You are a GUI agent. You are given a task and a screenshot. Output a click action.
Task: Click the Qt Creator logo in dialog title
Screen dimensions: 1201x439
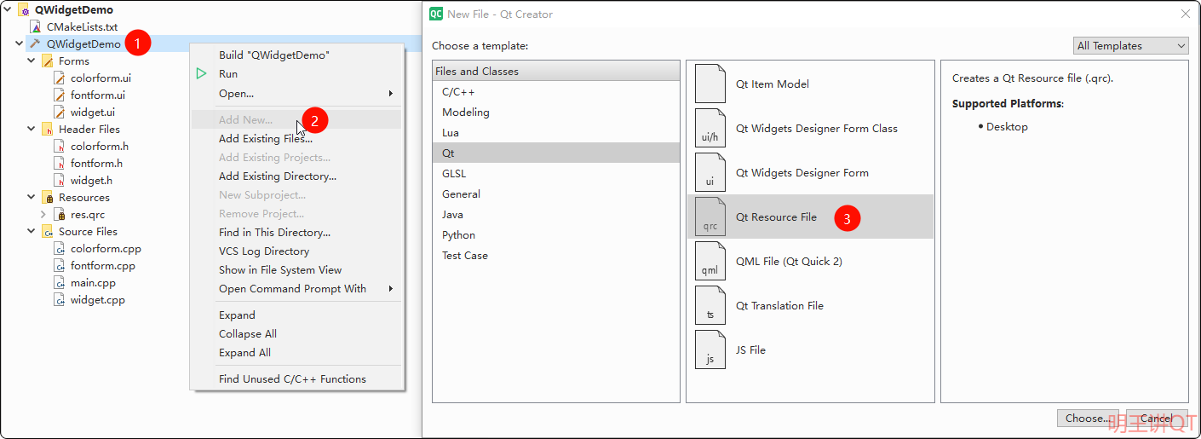436,14
